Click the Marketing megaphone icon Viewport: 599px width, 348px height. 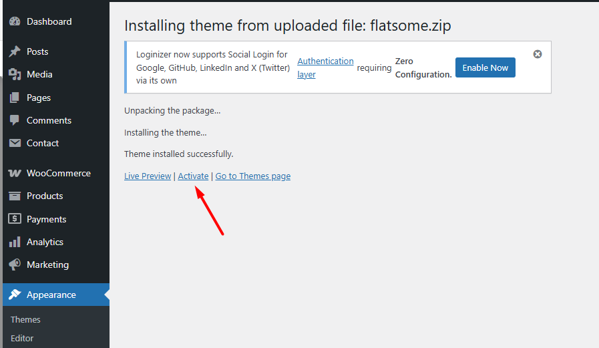tap(15, 265)
